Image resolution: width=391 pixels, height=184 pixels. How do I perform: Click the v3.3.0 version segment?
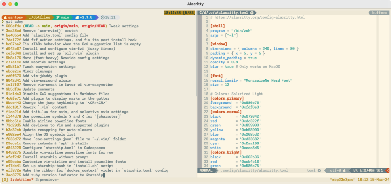click(86, 18)
